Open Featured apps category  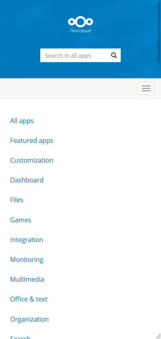pyautogui.click(x=31, y=140)
